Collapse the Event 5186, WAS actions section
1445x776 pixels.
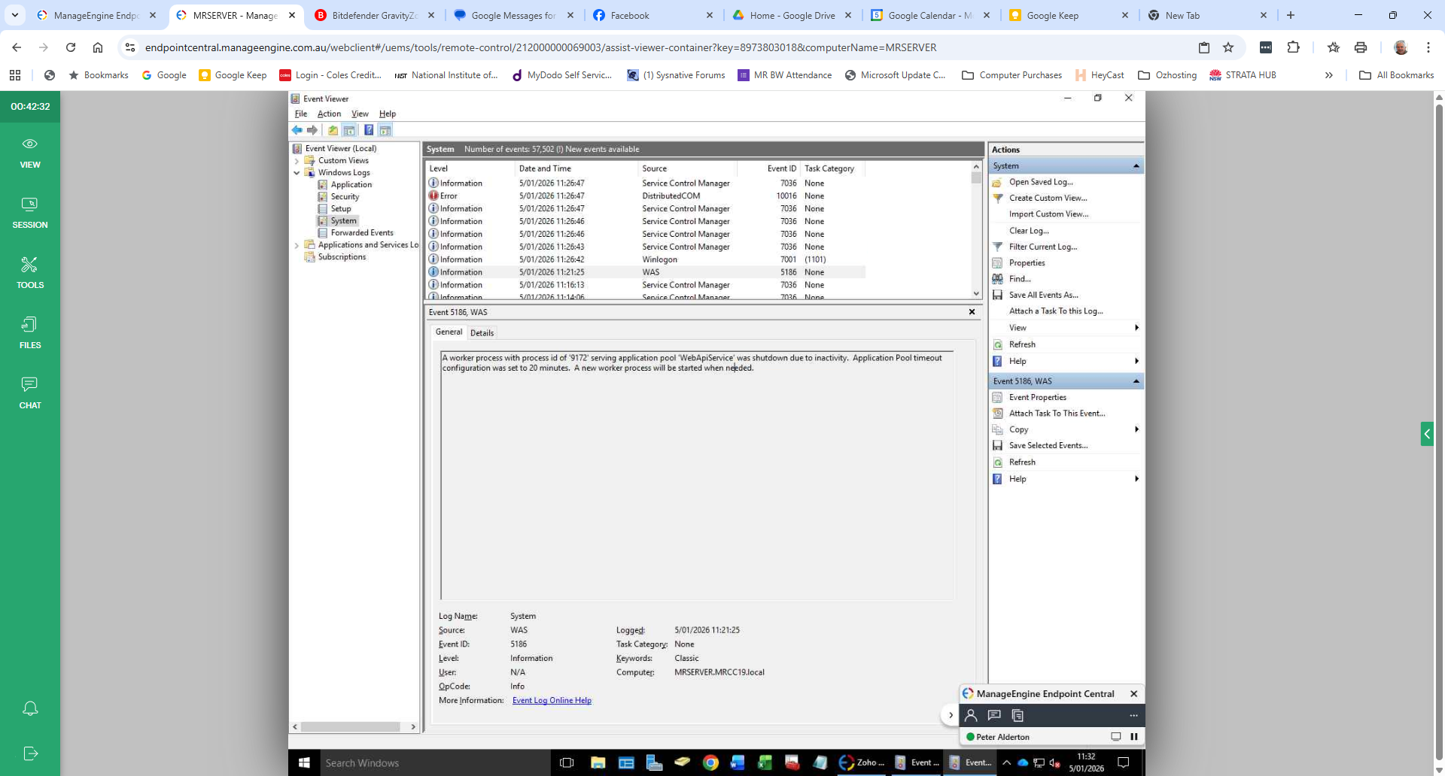1136,381
